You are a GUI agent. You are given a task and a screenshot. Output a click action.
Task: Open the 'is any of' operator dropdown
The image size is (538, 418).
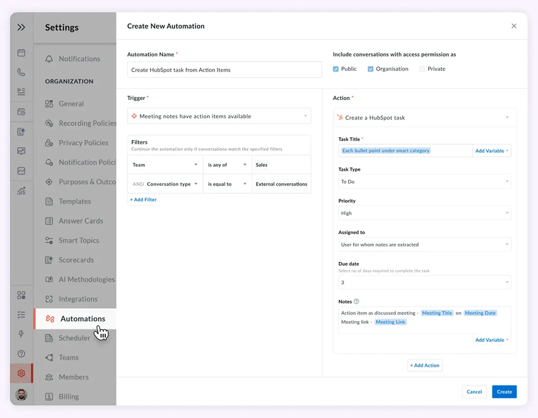point(227,165)
